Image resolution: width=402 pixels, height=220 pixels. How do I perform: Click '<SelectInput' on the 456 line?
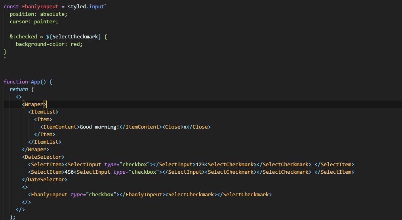[x=92, y=172]
